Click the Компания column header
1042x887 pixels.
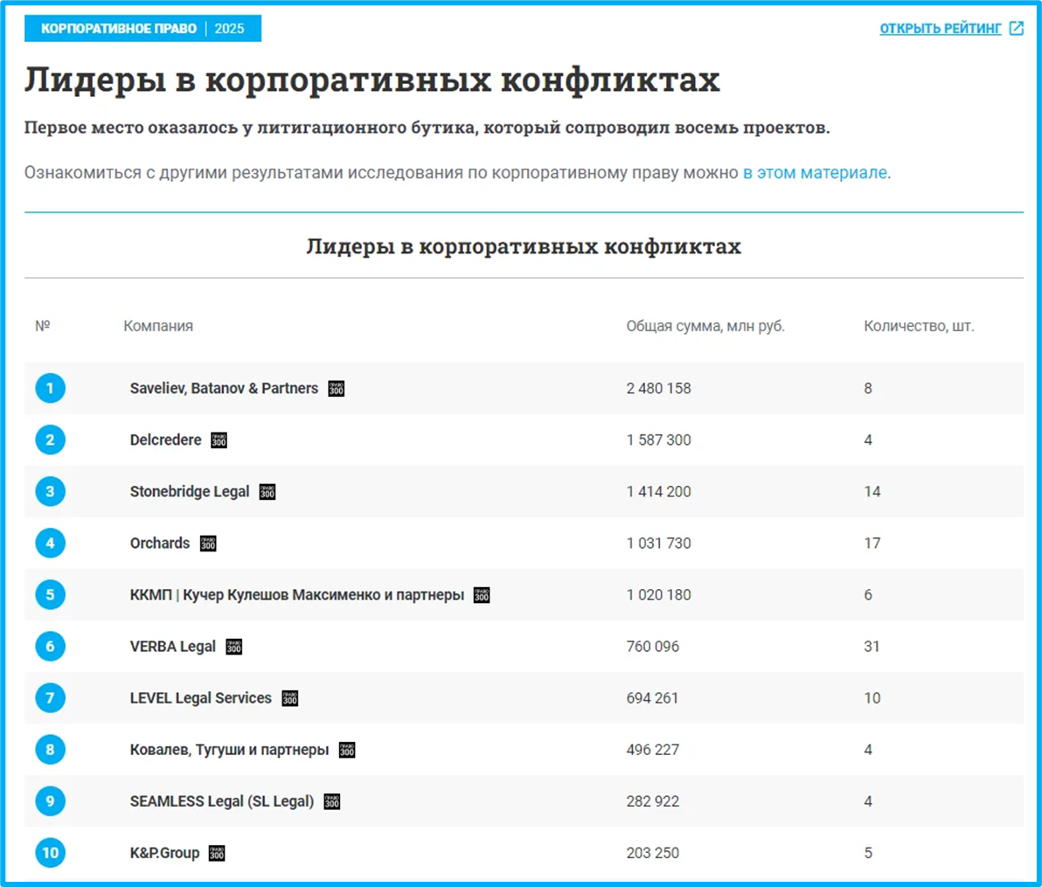(x=158, y=326)
